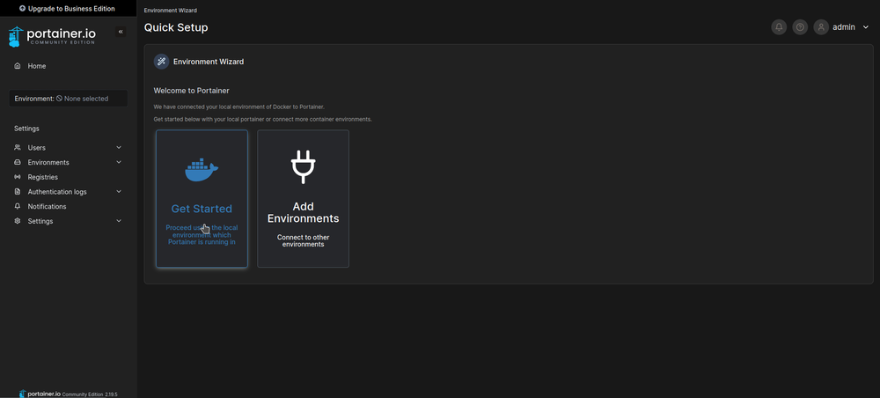Viewport: 880px width, 398px height.
Task: Click the Environment: None selected box
Action: 68,99
